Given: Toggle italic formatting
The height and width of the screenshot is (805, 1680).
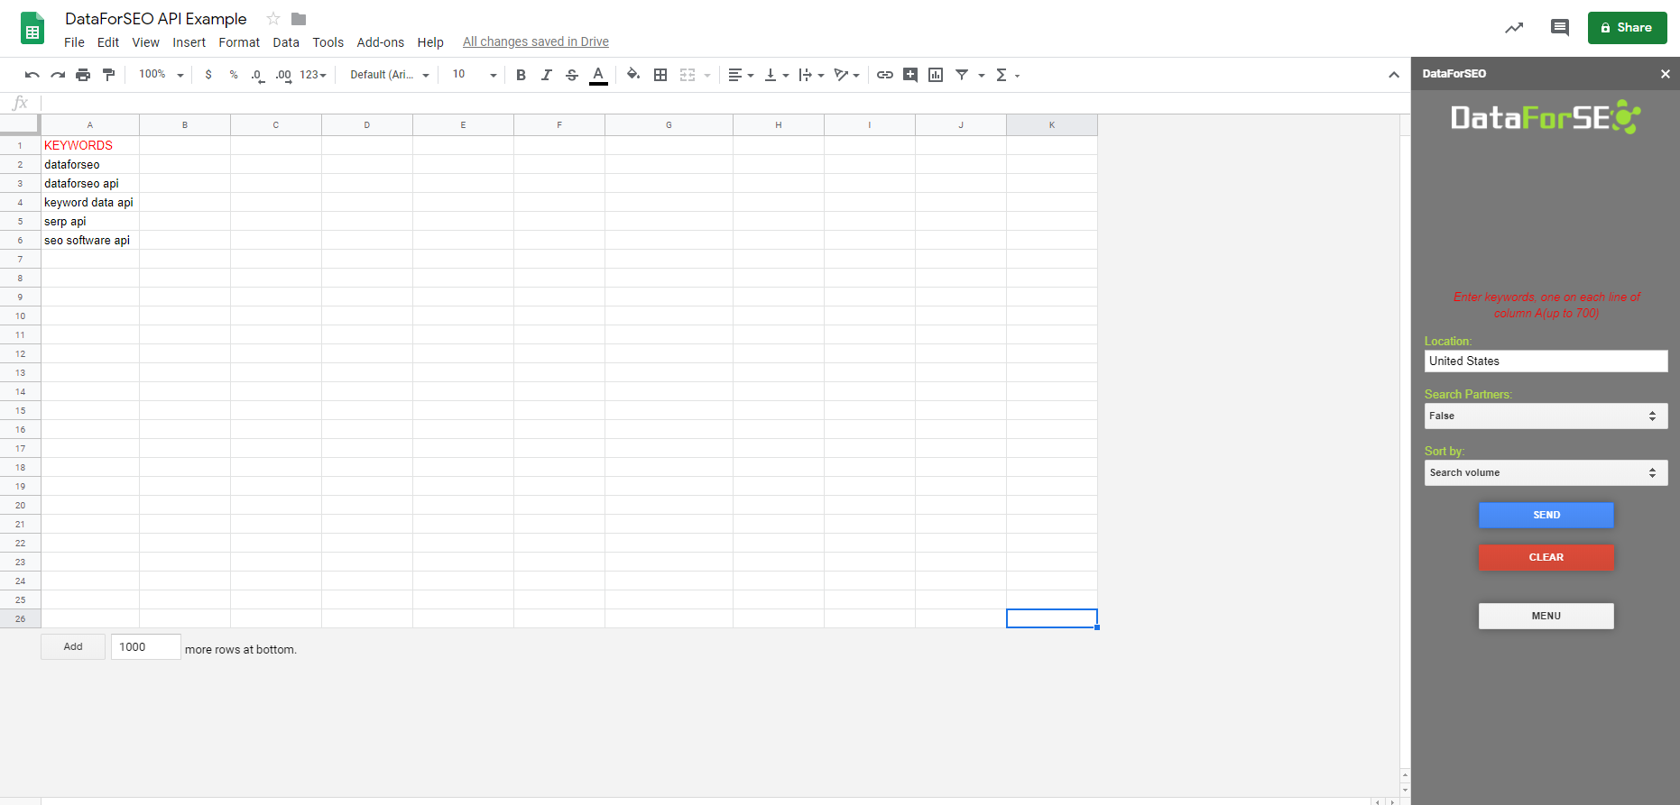Looking at the screenshot, I should [x=546, y=75].
